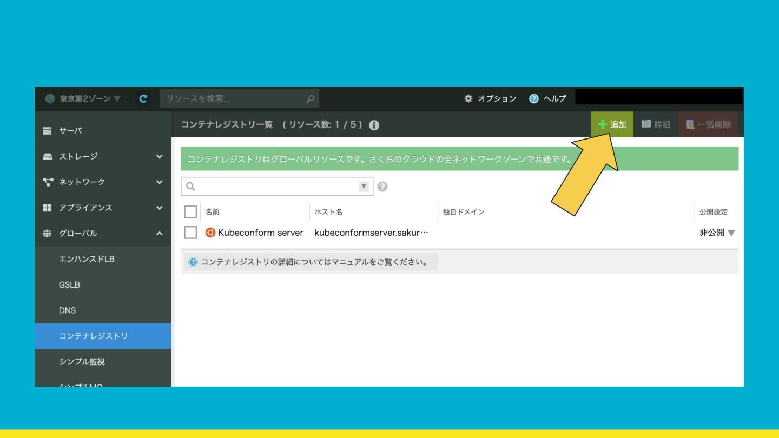Expand the ストレージ menu section
The width and height of the screenshot is (779, 438).
(x=159, y=156)
